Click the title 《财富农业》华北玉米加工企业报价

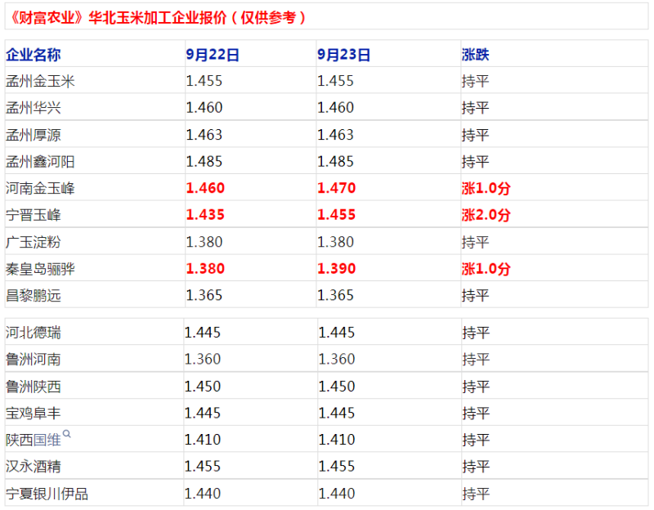(118, 17)
